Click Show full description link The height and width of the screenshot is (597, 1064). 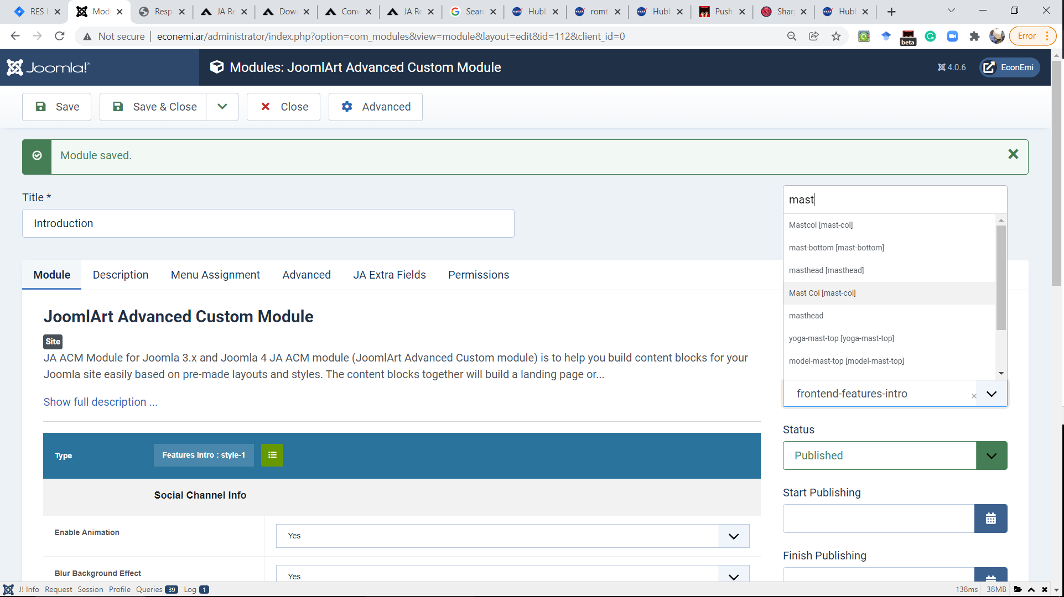pos(100,402)
